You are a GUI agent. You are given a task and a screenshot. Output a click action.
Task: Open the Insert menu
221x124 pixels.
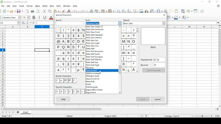21,6
